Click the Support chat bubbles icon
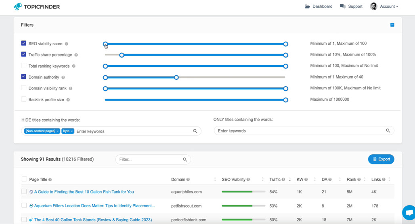Viewport: 415px width, 224px height. pos(343,6)
